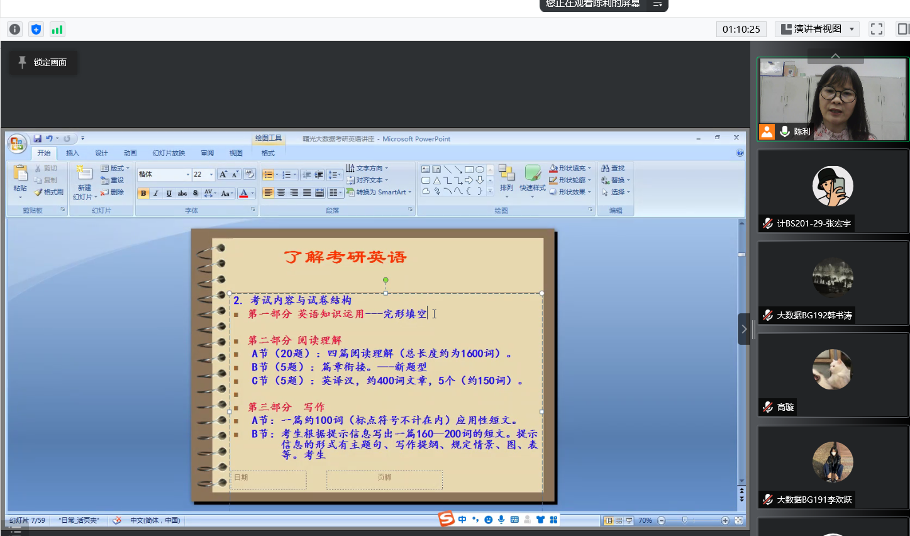Check the green network signal icon
910x536 pixels.
click(57, 30)
